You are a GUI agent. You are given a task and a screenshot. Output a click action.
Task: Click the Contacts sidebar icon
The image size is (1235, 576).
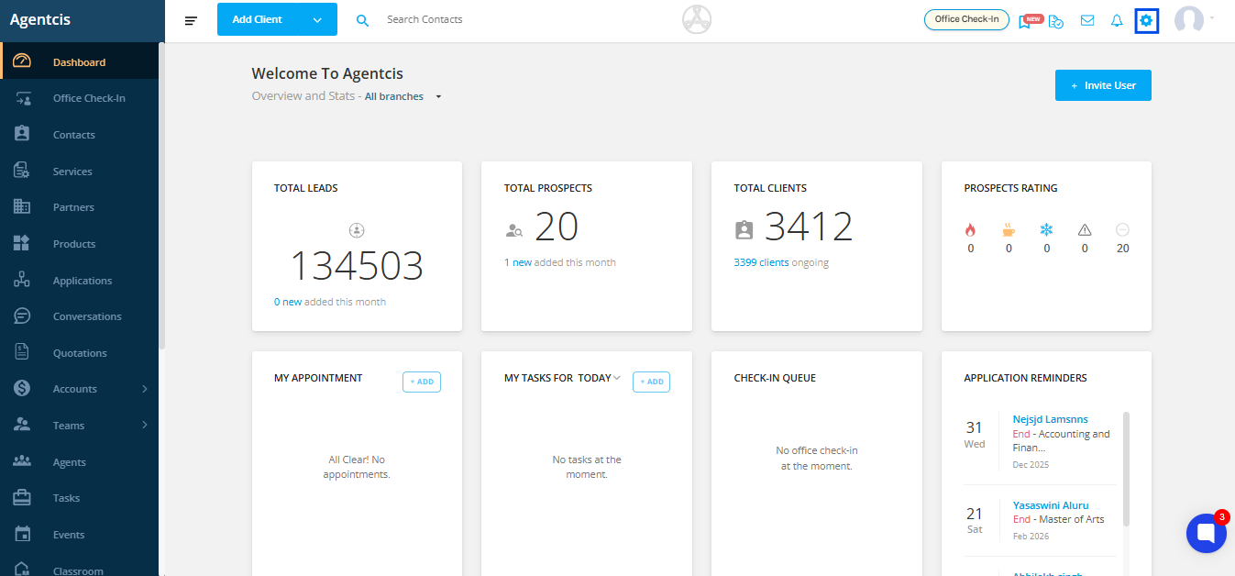tap(23, 134)
